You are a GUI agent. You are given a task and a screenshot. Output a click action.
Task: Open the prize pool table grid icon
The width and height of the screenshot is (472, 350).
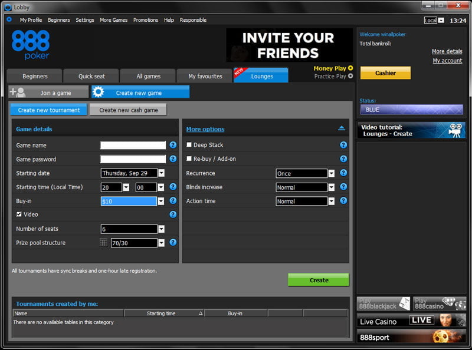pyautogui.click(x=103, y=242)
